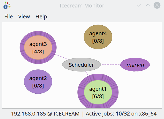Image resolution: width=164 pixels, height=119 pixels.
Task: Select the Scheduler node
Action: pyautogui.click(x=81, y=65)
